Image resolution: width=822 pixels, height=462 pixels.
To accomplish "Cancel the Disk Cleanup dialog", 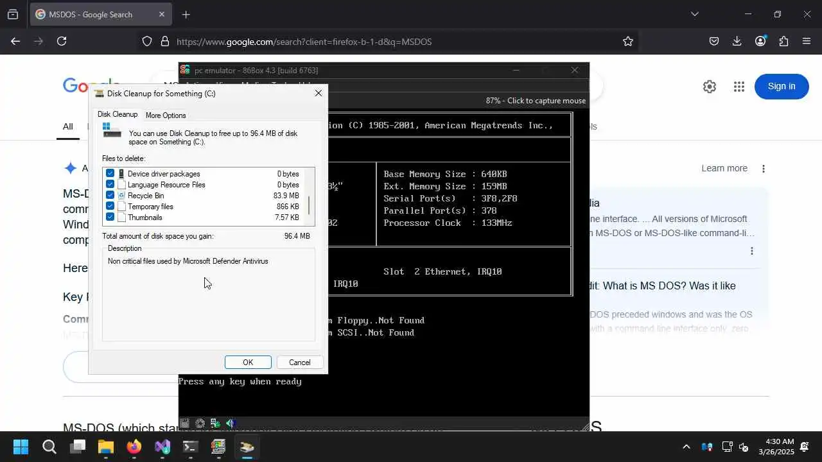I will tap(299, 363).
